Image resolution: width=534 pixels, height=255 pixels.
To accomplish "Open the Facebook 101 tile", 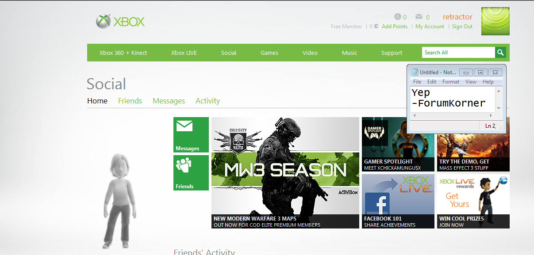I will pyautogui.click(x=398, y=201).
